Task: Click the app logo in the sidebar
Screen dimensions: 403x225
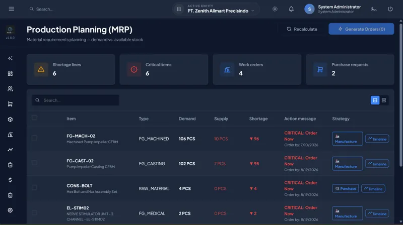Action: pyautogui.click(x=10, y=30)
